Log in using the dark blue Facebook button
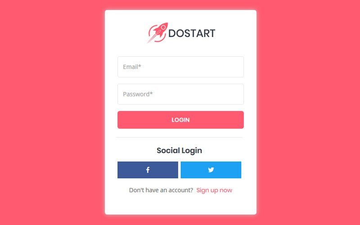360x225 pixels. (148, 170)
